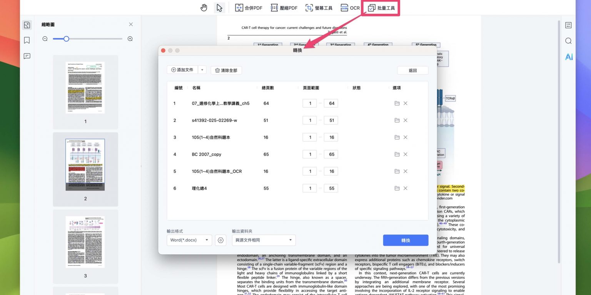Image resolution: width=591 pixels, height=295 pixels.
Task: Click the 清除全部 button
Action: [226, 70]
